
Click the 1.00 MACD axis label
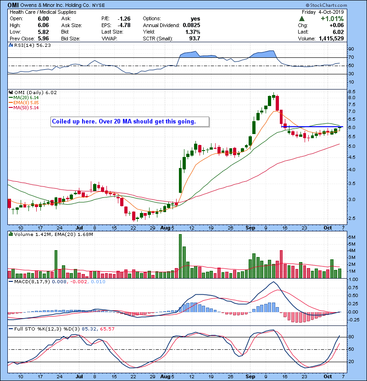pos(353,280)
